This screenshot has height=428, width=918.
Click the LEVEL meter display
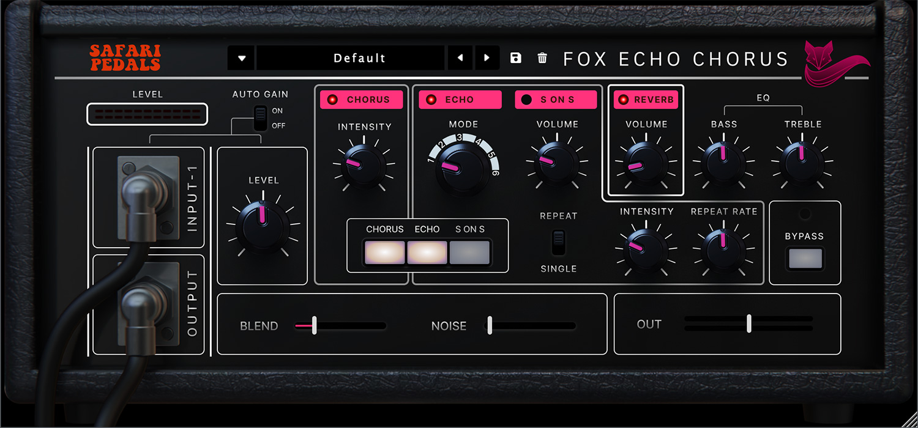click(147, 114)
